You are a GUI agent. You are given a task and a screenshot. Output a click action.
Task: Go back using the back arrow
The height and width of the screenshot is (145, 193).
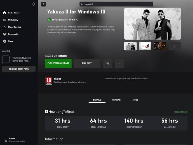(x=43, y=4)
